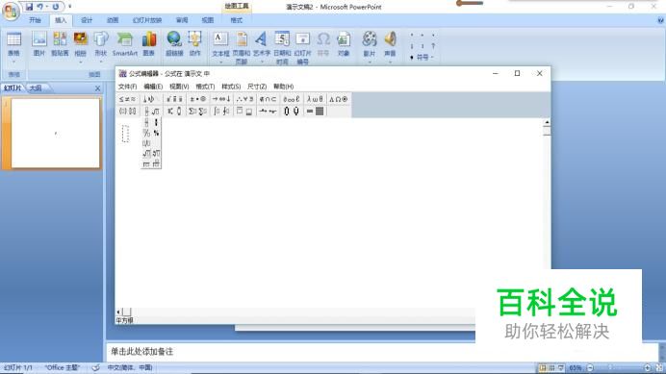Open the 格式 drawing tools tab
This screenshot has width=666, height=374.
[236, 20]
